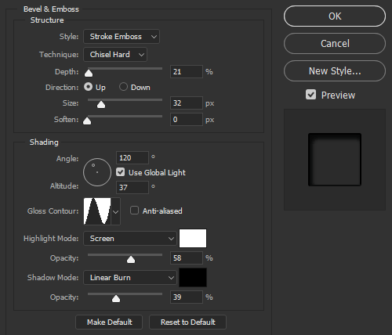Enable the Anti-aliased checkbox
Screen dimensions: 392x335
(x=134, y=211)
